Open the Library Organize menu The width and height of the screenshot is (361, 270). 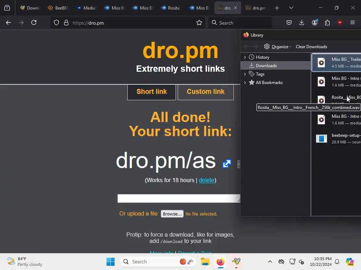[x=277, y=47]
